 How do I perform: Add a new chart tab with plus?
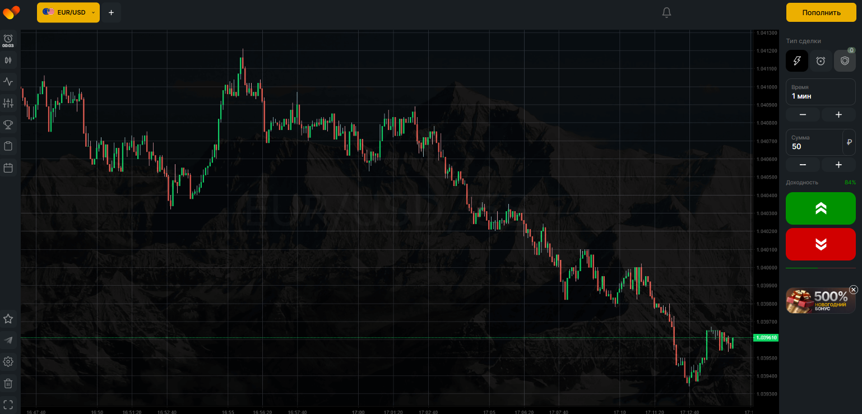[x=111, y=12]
